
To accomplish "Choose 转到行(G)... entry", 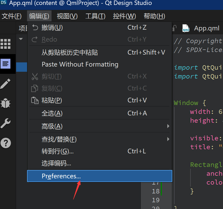I will 100,151.
